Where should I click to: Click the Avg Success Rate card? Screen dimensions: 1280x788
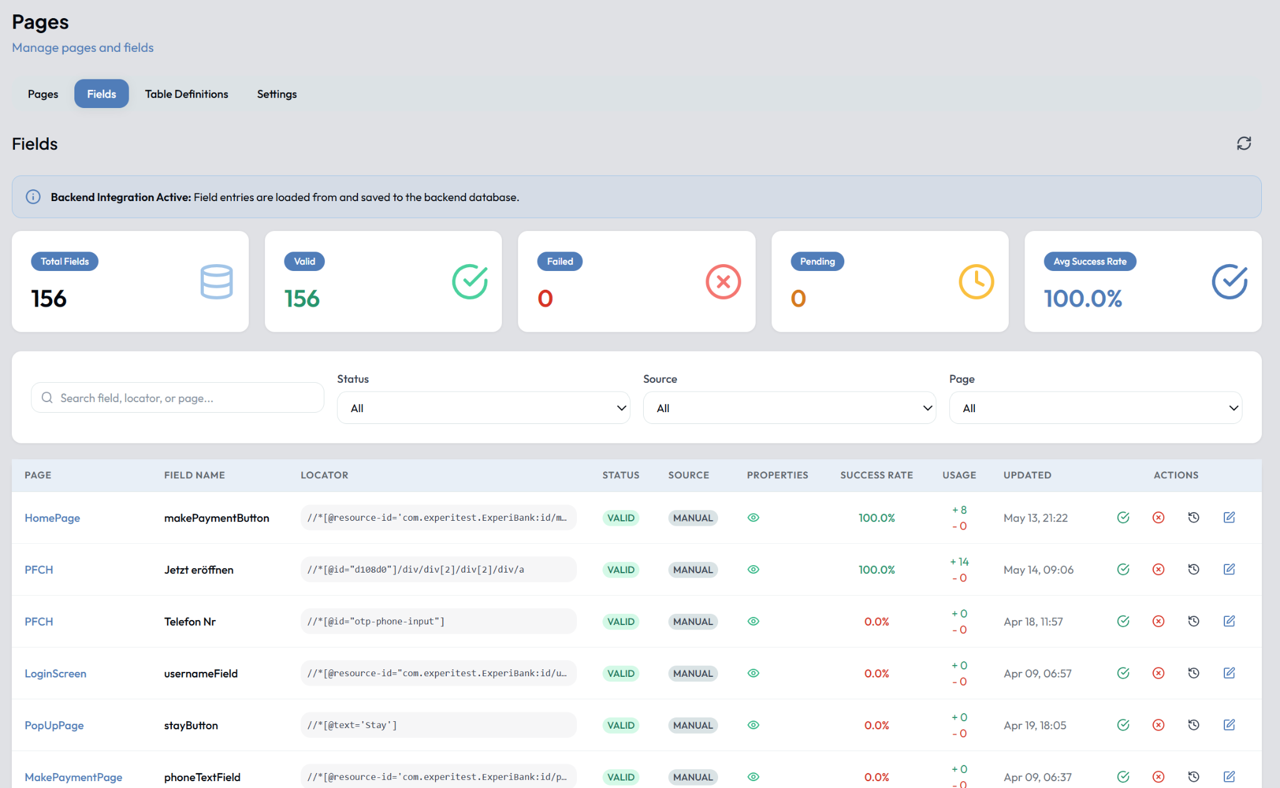[1143, 282]
